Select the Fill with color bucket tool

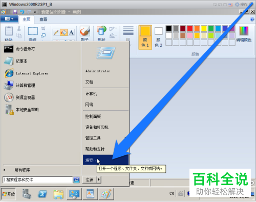pyautogui.click(x=63, y=32)
